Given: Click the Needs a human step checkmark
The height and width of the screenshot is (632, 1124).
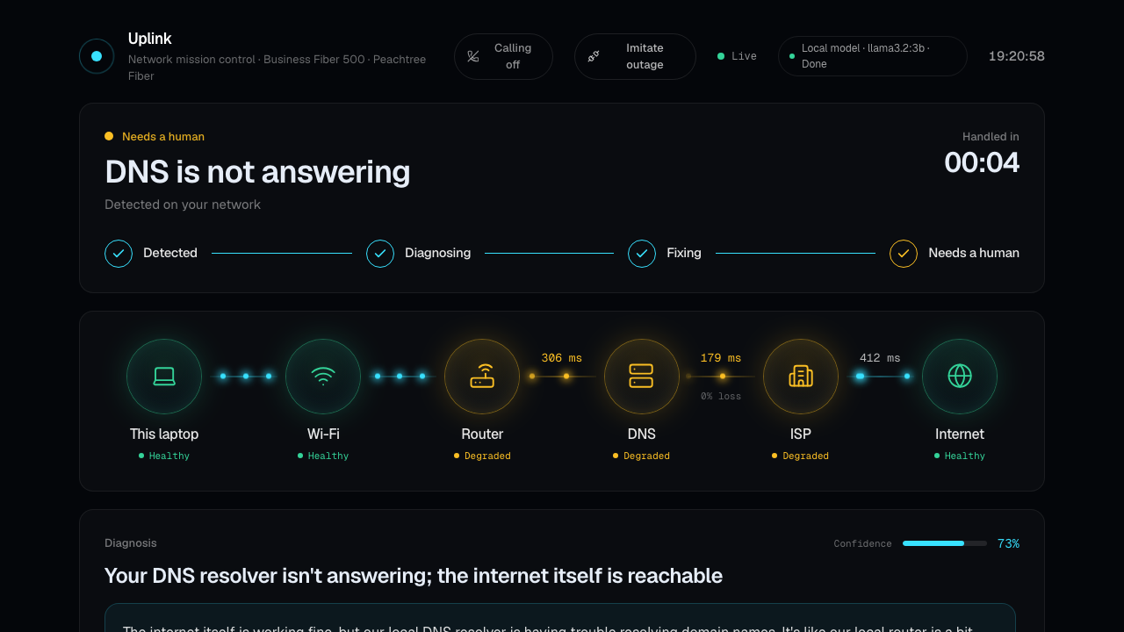Looking at the screenshot, I should 904,254.
